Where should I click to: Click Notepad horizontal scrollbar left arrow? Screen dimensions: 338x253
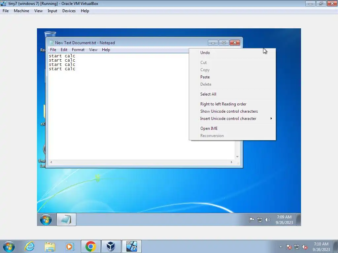[x=51, y=162]
